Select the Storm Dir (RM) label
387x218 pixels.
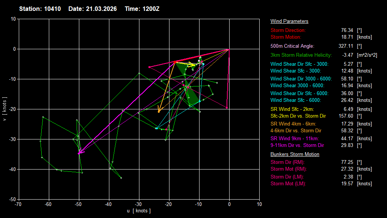[x=288, y=162]
